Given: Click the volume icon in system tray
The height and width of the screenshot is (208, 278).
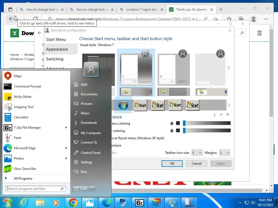Looking at the screenshot, I should tap(253, 203).
